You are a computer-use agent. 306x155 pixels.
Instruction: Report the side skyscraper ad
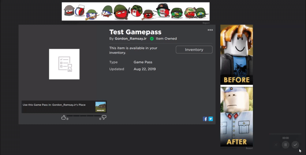tap(249, 148)
